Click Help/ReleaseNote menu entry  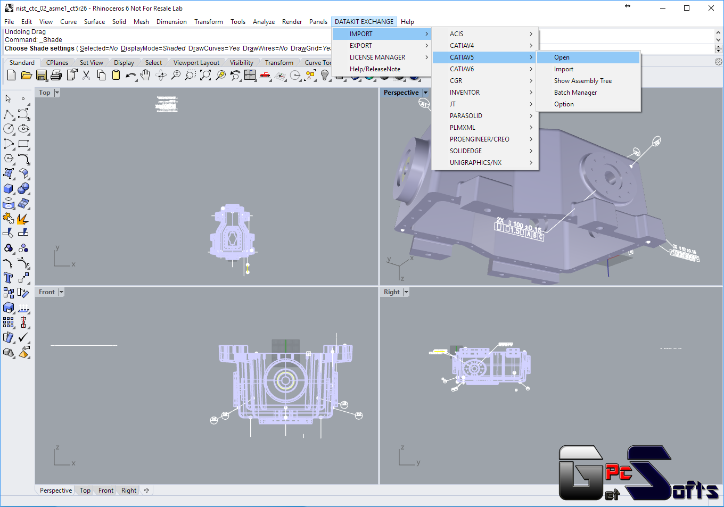coord(382,69)
